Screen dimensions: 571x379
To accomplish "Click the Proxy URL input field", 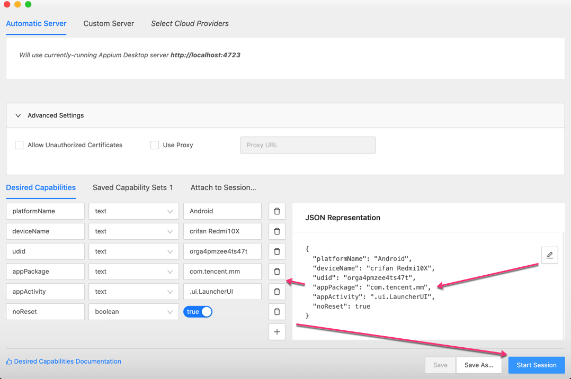I will point(308,145).
